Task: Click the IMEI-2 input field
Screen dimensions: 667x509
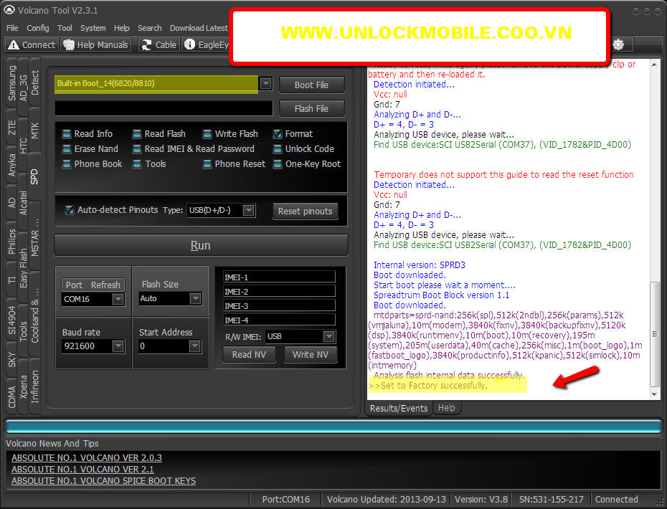Action: 279,292
